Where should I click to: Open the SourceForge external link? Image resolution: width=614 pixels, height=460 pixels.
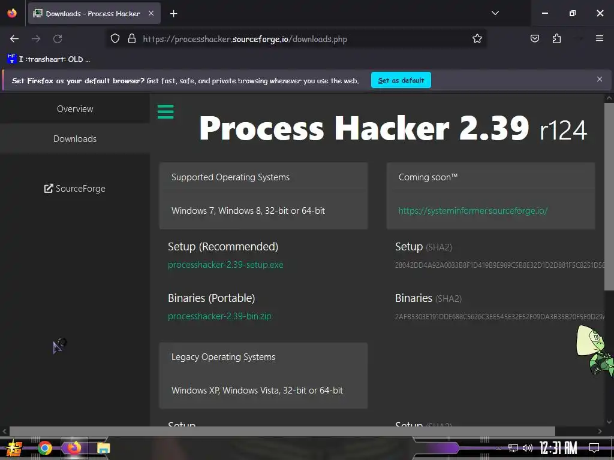click(75, 189)
